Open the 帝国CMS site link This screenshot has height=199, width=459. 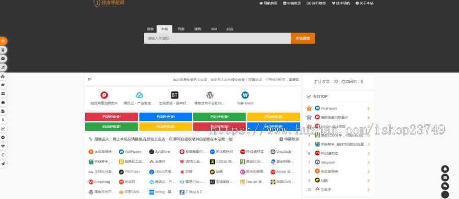click(x=283, y=182)
